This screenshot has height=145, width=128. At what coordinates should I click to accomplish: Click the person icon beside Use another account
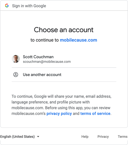16,75
